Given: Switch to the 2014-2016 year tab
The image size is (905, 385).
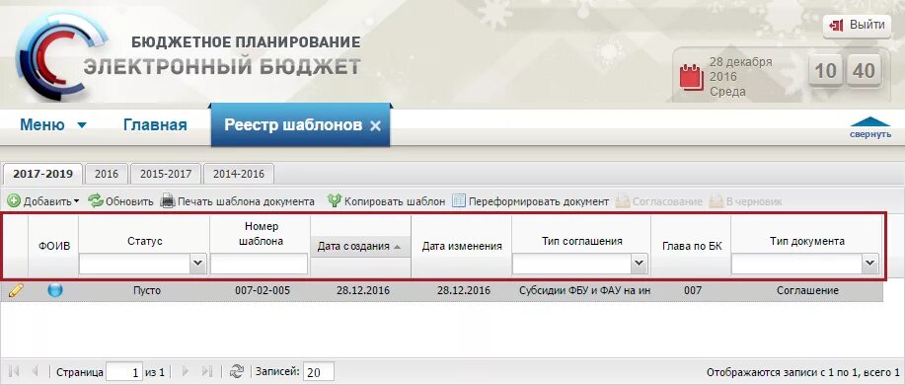Looking at the screenshot, I should click(239, 174).
